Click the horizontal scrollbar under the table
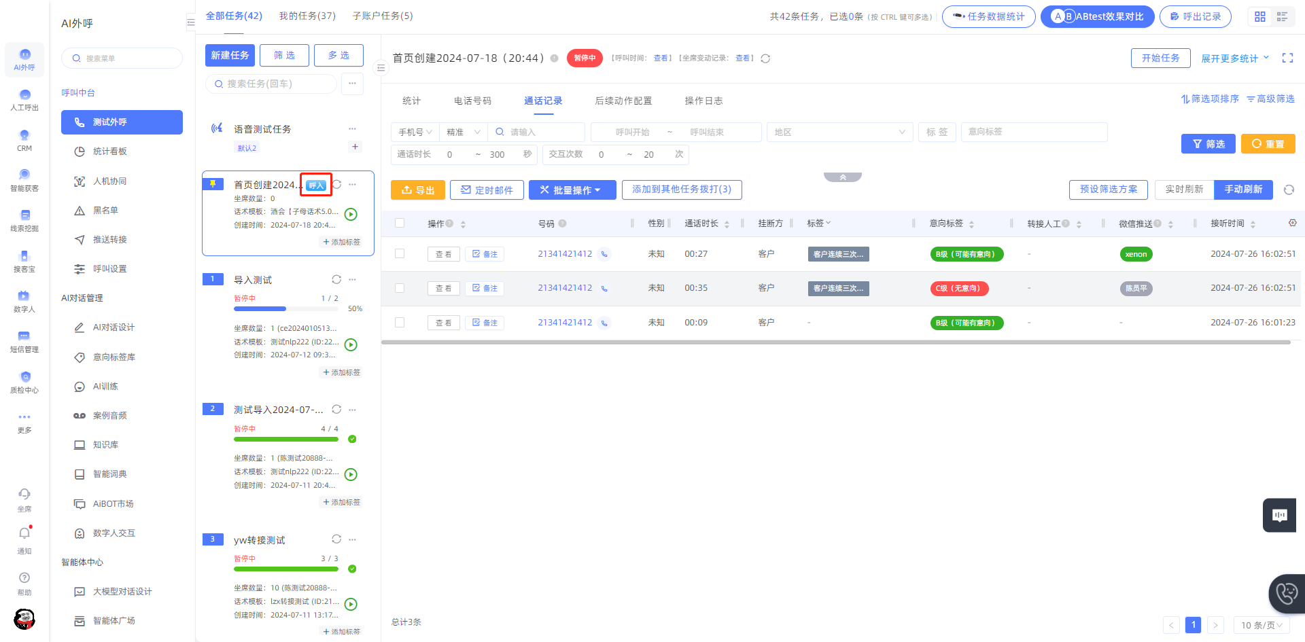Viewport: 1305px width, 642px height. [836, 342]
